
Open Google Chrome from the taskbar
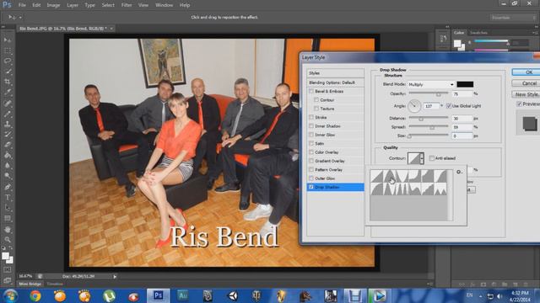coord(35,295)
